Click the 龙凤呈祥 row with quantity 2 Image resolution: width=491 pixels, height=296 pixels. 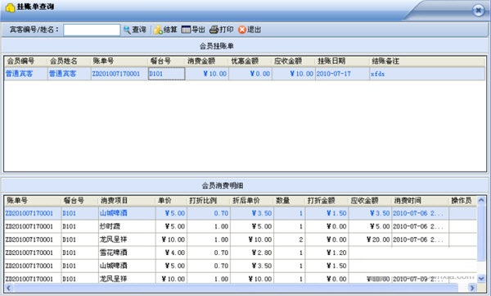click(241, 239)
